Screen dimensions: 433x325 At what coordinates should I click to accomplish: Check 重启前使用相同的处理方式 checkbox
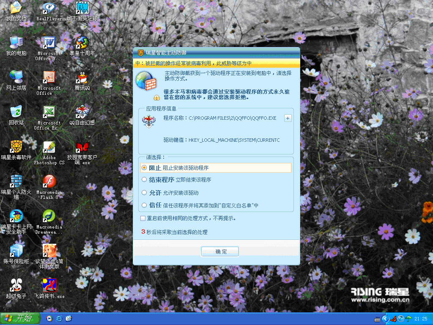click(143, 218)
